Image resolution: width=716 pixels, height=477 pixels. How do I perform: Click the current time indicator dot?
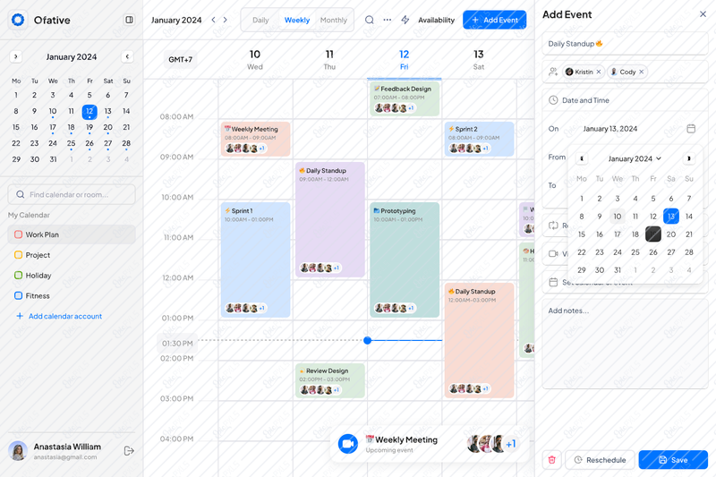pos(368,340)
